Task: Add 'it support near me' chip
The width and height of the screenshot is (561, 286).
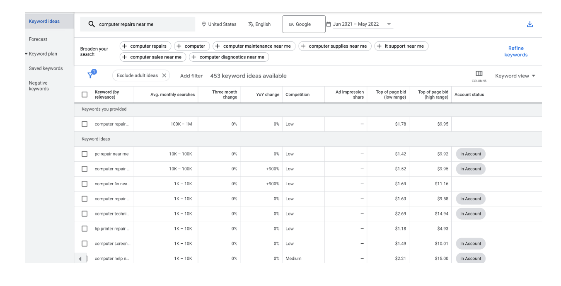Action: click(x=401, y=46)
